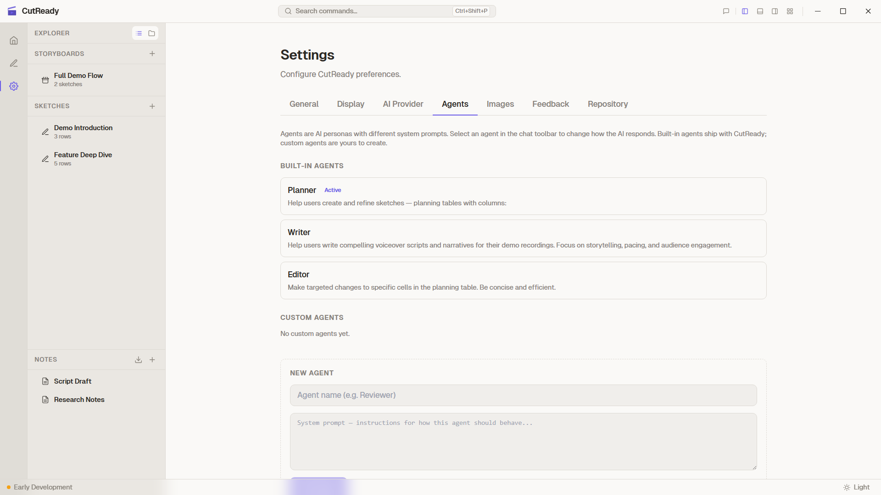Switch to dark theme via the Light toggle
The image size is (881, 495).
(856, 487)
